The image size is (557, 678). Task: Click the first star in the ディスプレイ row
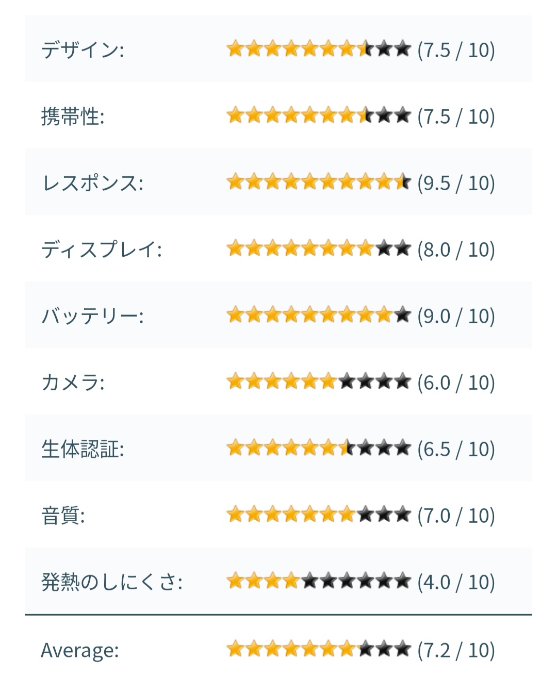point(235,249)
